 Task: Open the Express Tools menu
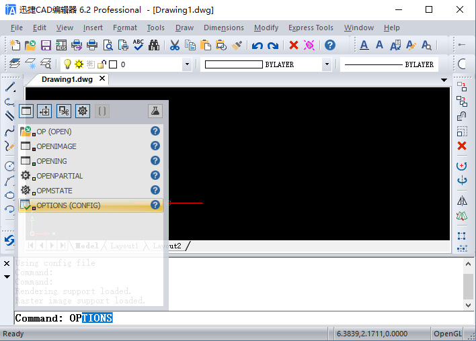tap(311, 28)
